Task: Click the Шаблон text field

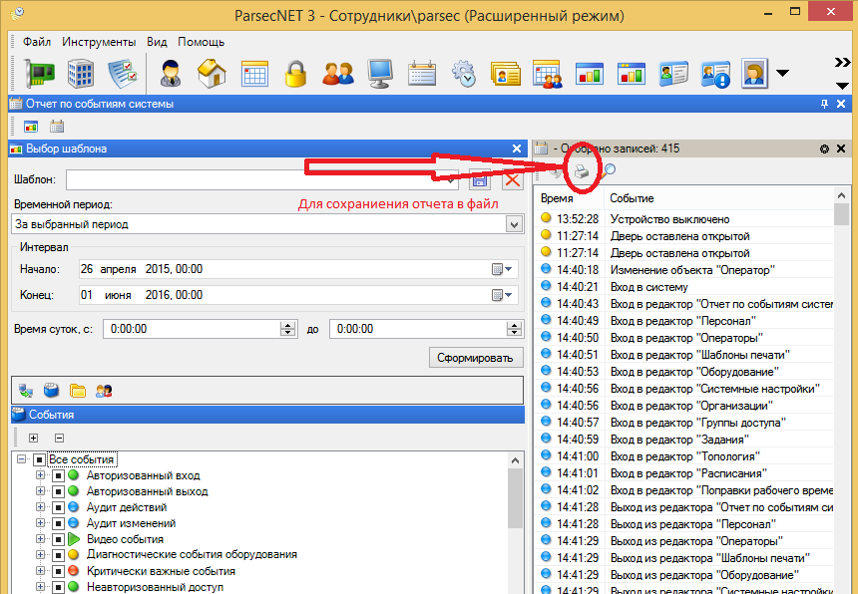Action: pyautogui.click(x=262, y=179)
